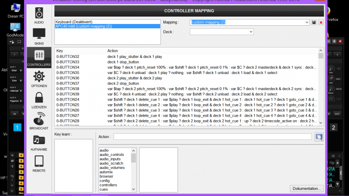349x196 pixels.
Task: Select the browser category in list
Action: click(107, 176)
